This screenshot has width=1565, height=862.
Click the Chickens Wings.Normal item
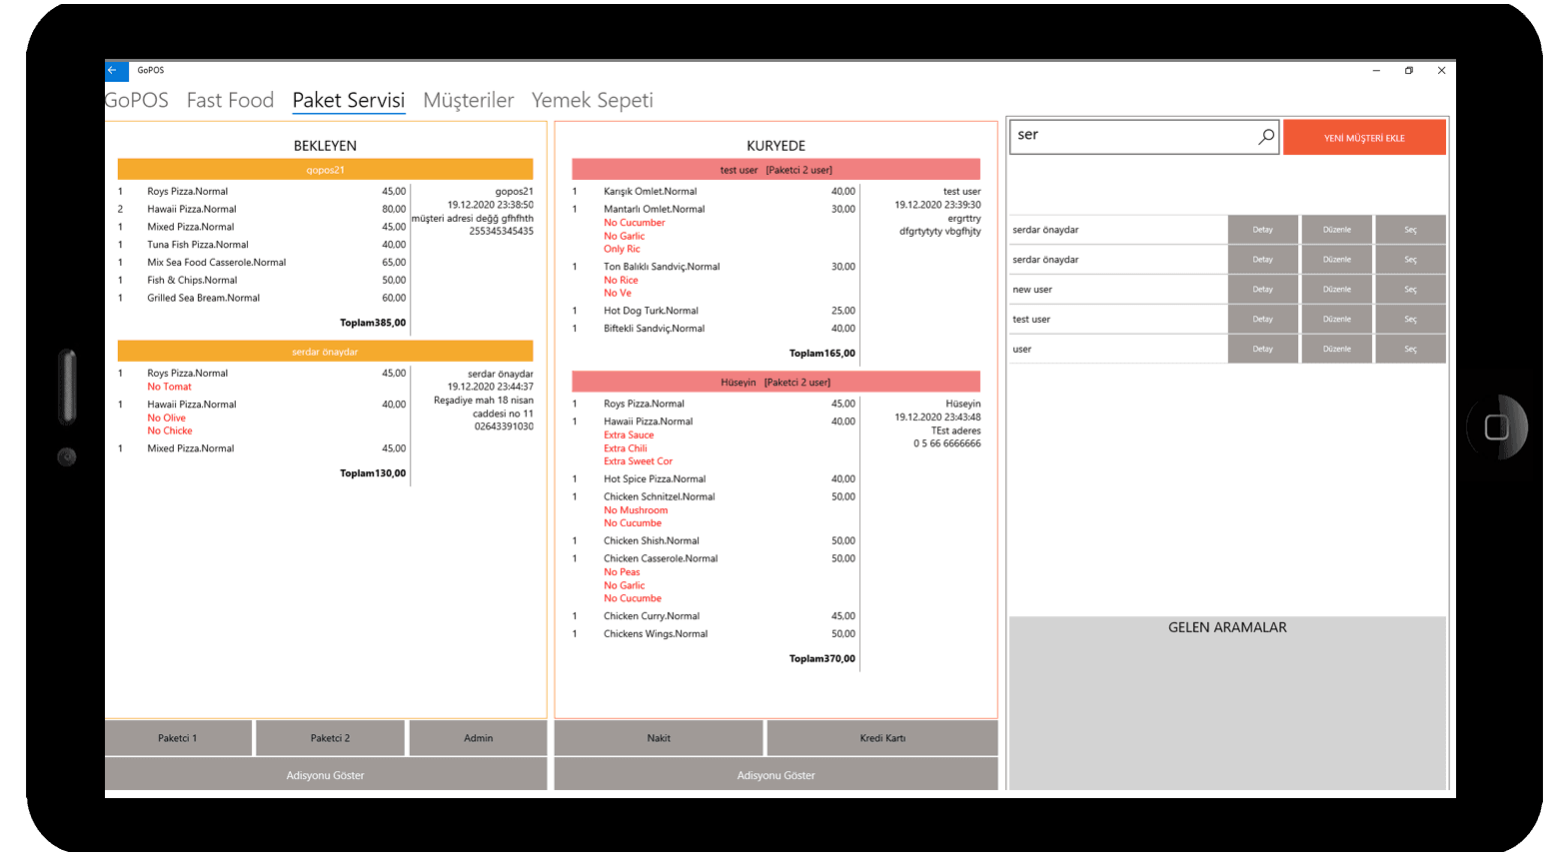(656, 634)
